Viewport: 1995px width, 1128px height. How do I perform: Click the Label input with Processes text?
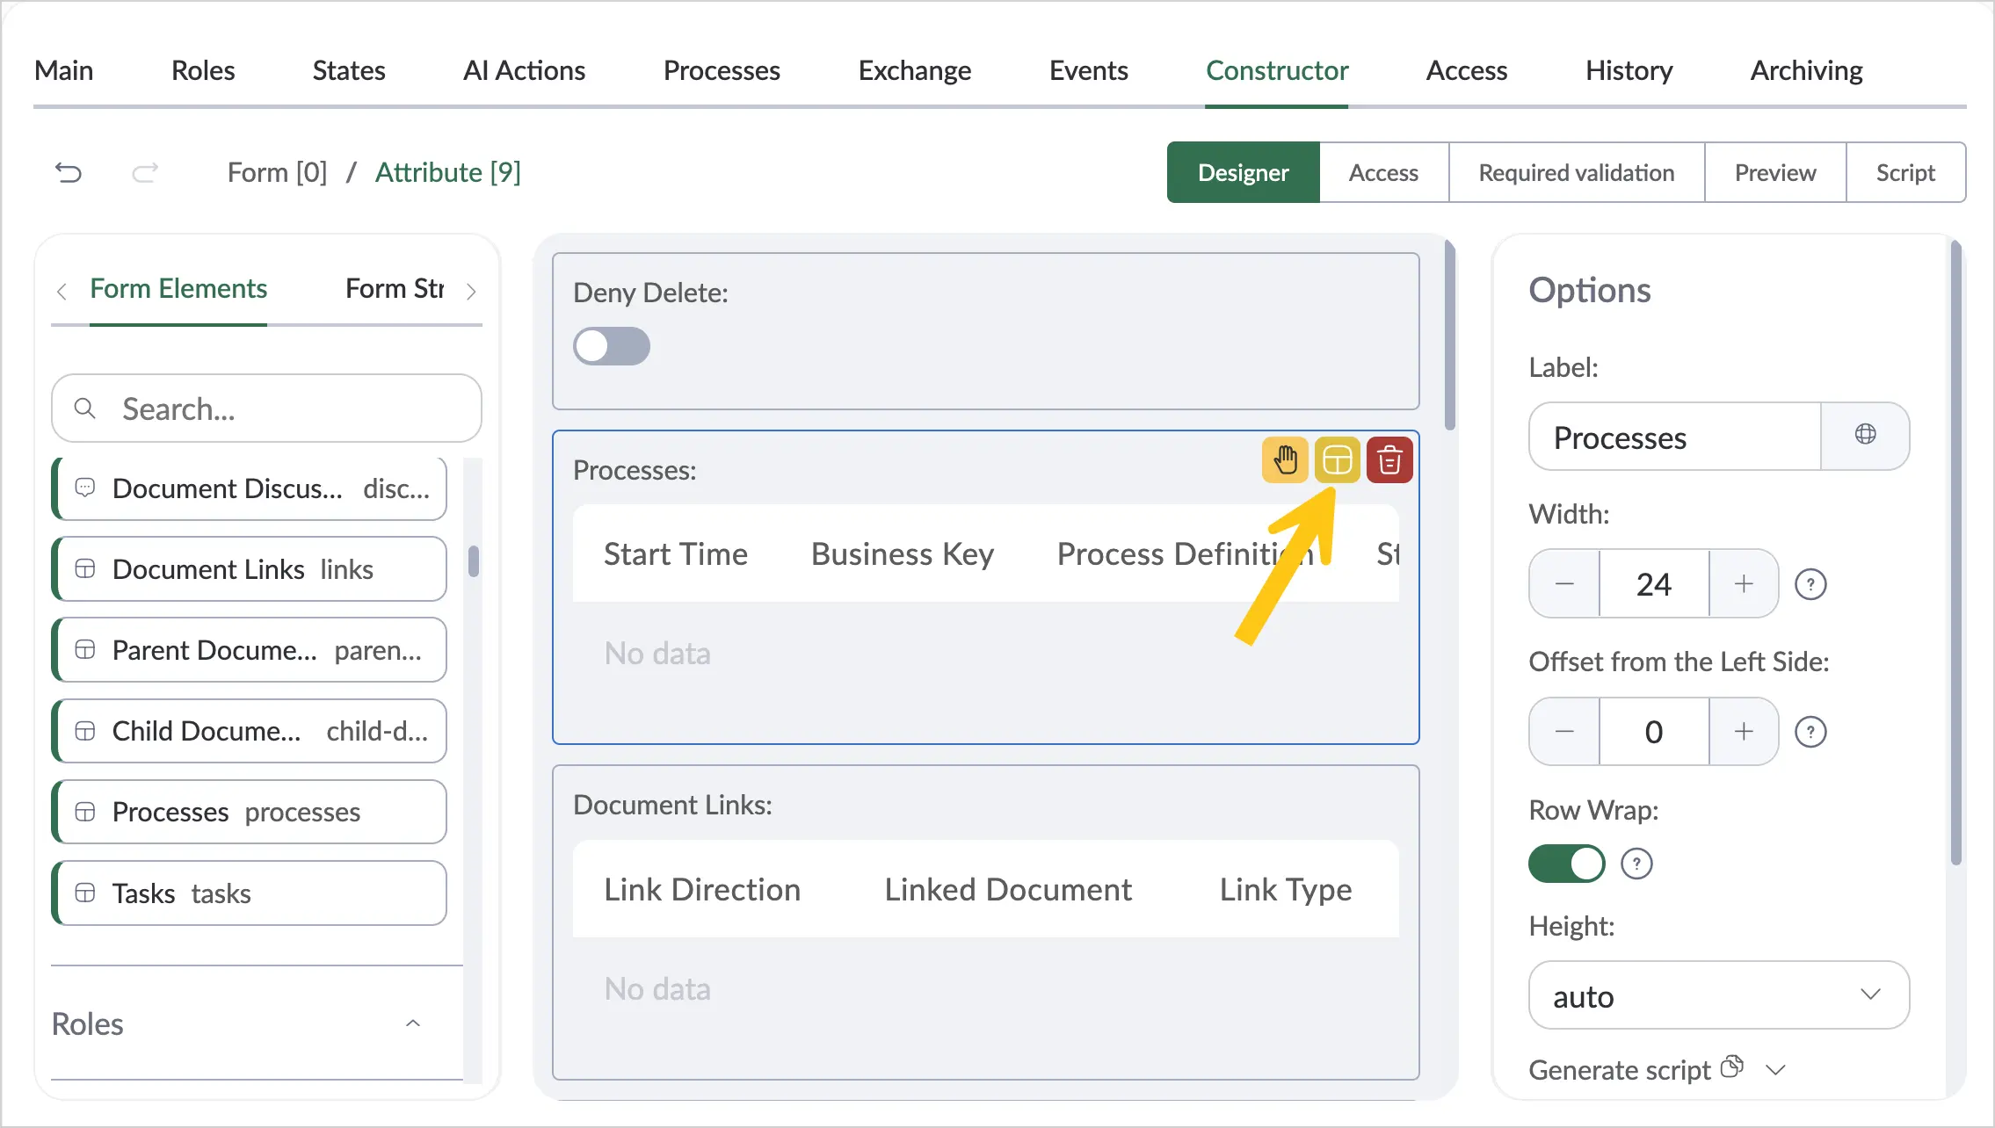pyautogui.click(x=1675, y=437)
